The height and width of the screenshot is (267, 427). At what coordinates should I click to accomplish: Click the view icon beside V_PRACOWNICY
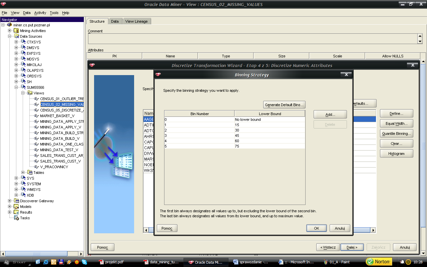coord(36,167)
